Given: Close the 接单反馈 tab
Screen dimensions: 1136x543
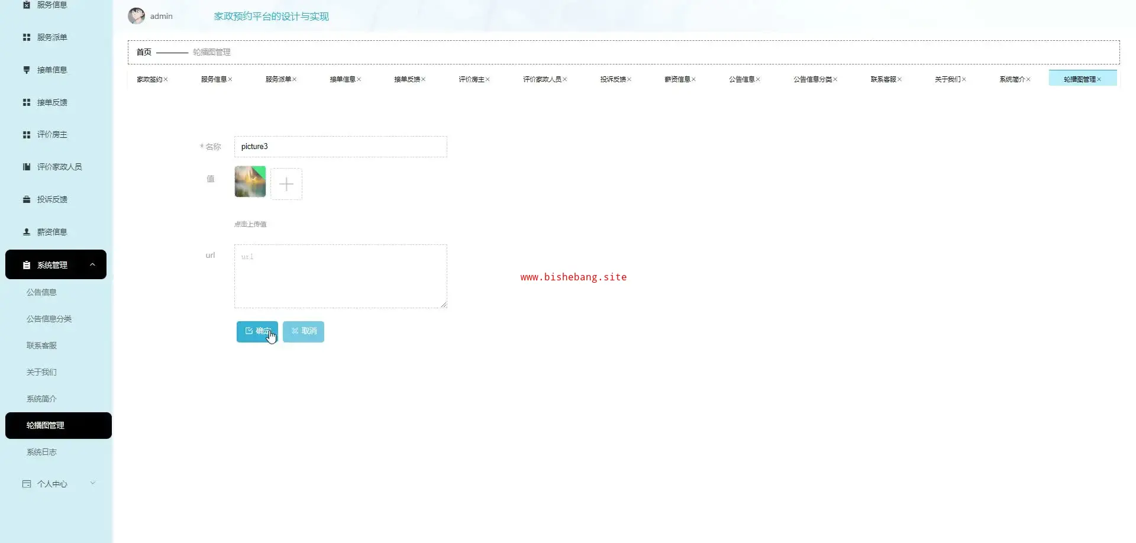Looking at the screenshot, I should 424,79.
